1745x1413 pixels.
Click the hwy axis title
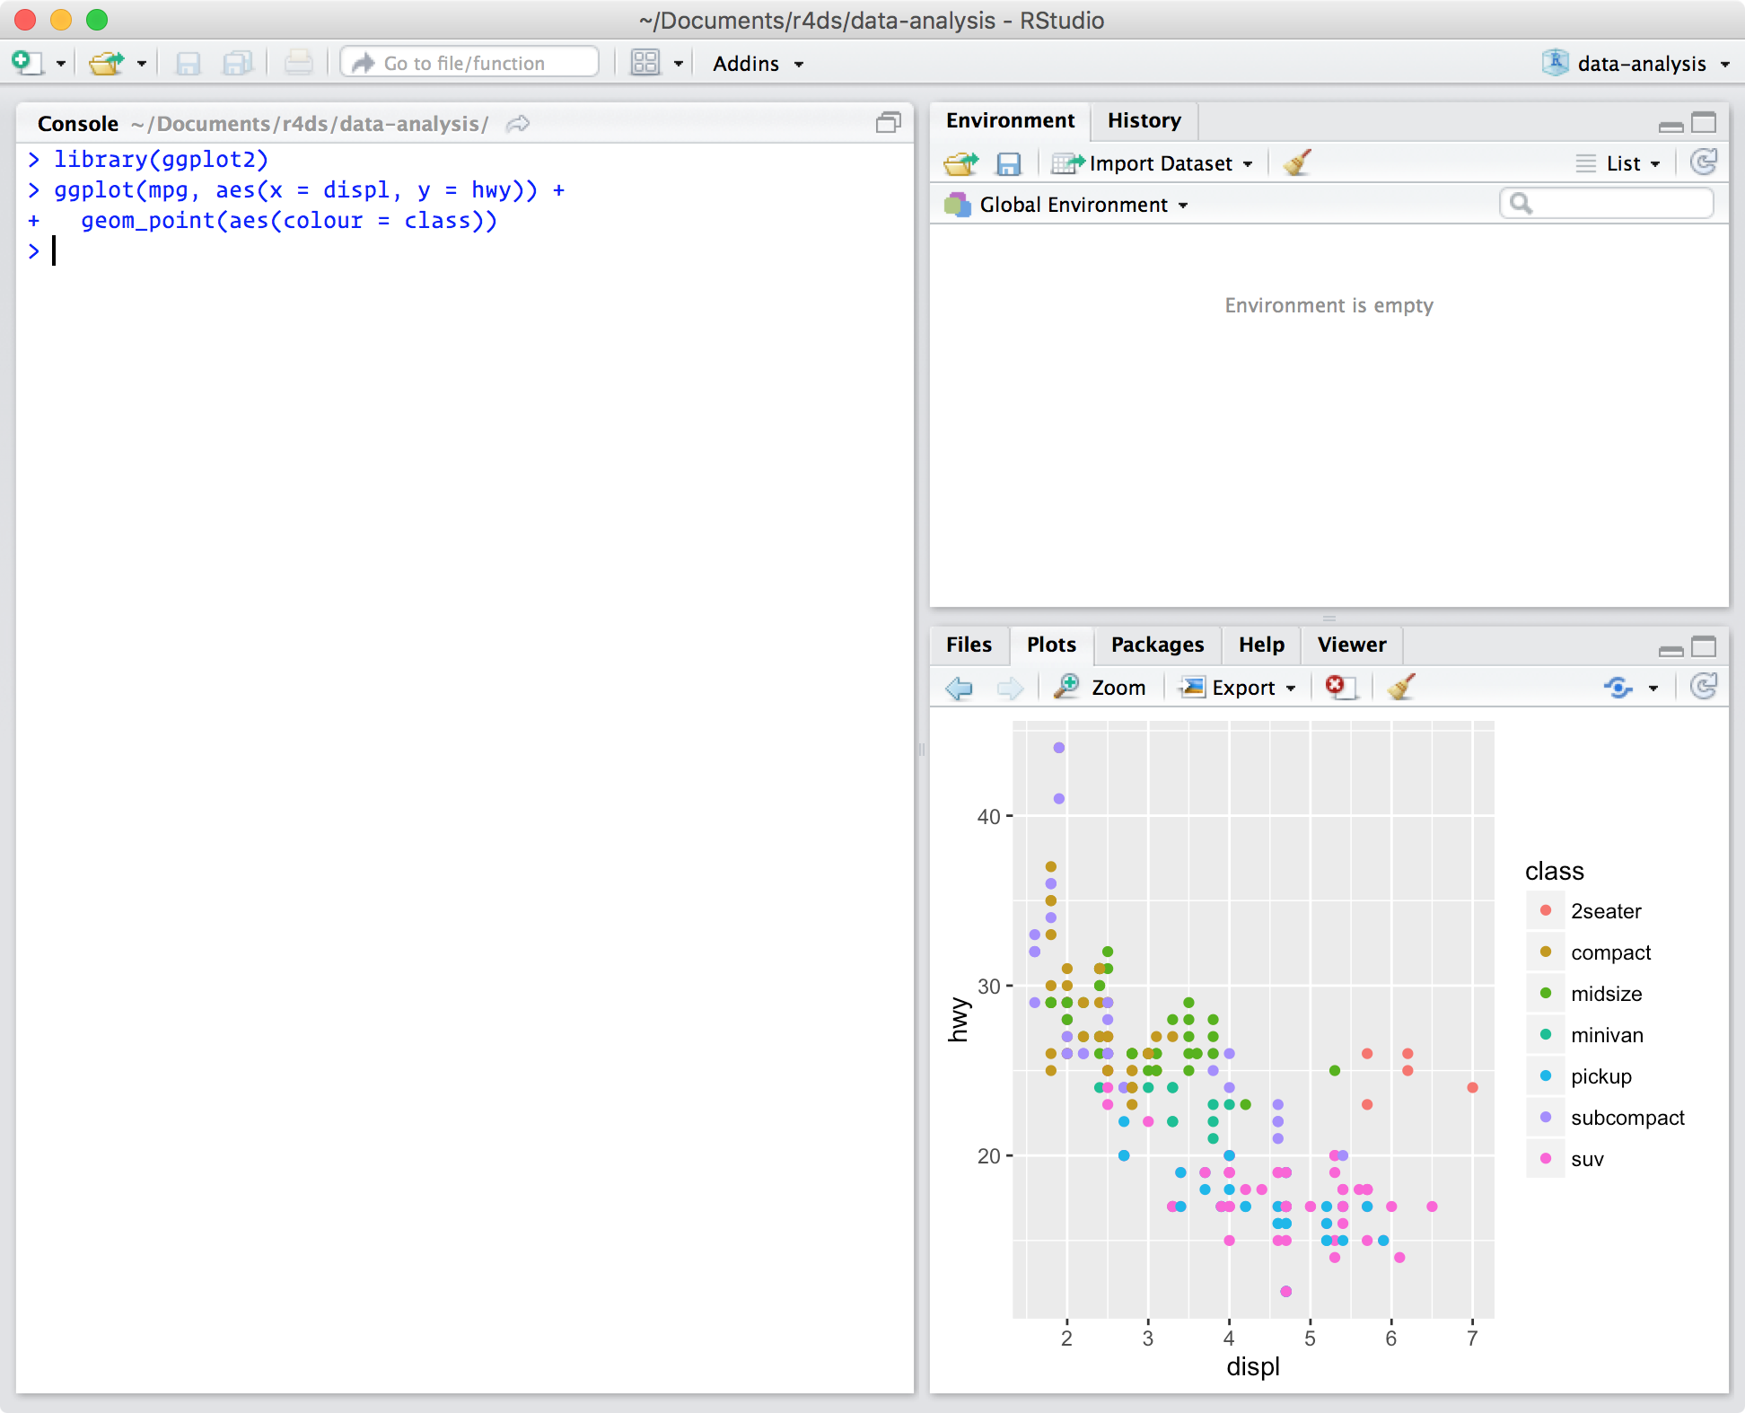[x=959, y=1019]
